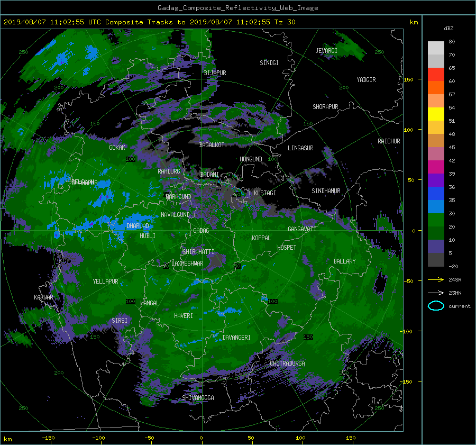Click the SINDHANUR city label
The width and height of the screenshot is (476, 445).
(x=326, y=191)
